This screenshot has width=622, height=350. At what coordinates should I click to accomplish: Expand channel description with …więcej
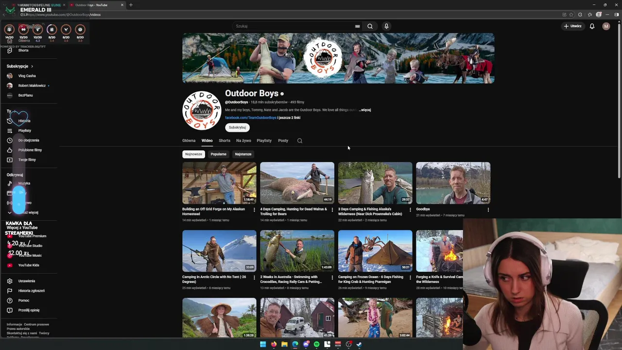pyautogui.click(x=364, y=110)
